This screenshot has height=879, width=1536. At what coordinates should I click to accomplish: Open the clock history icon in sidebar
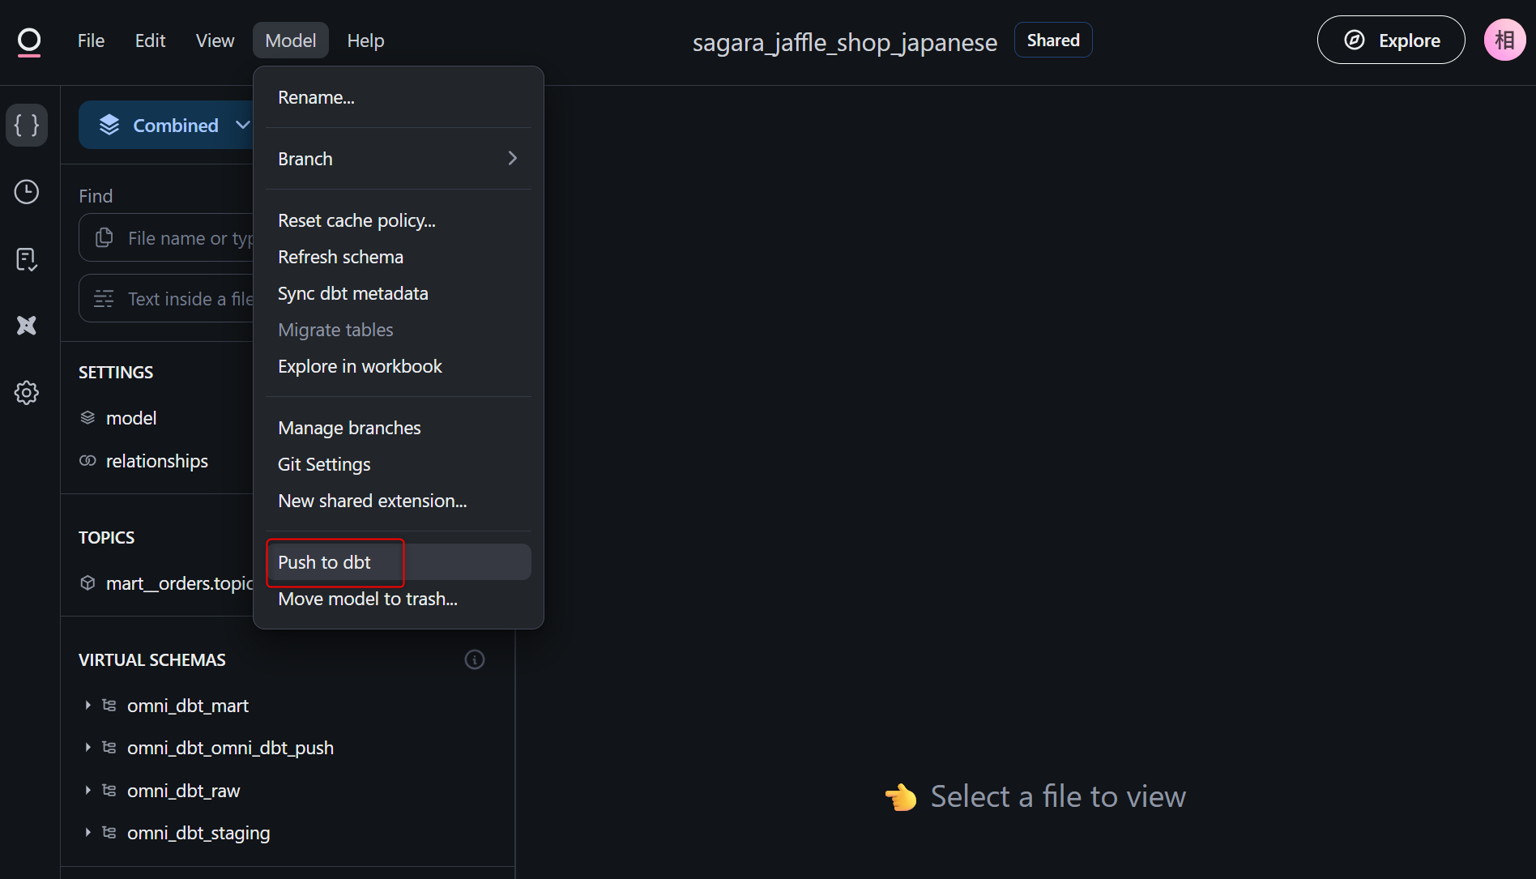pyautogui.click(x=27, y=192)
